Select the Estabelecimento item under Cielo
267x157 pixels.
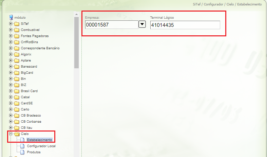coord(39,140)
